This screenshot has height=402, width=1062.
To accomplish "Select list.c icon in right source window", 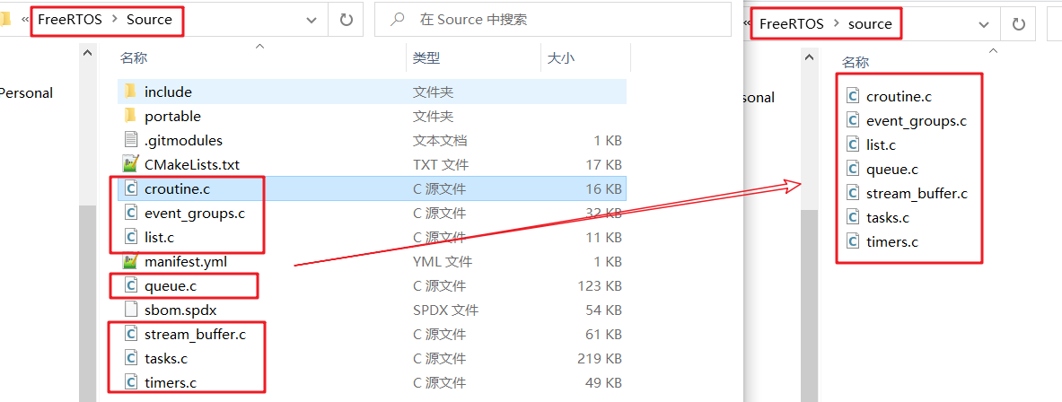I will 853,144.
